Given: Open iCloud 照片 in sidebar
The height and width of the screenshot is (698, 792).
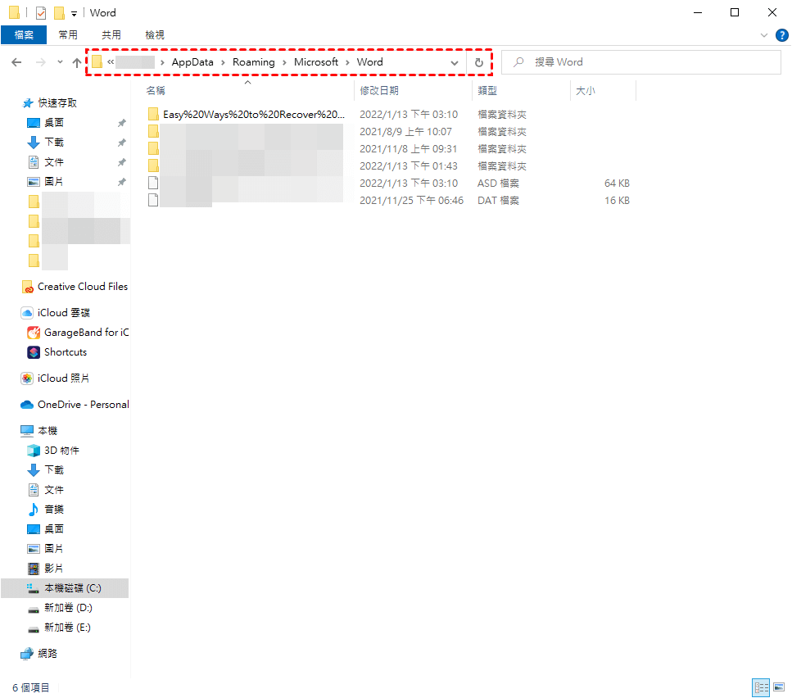Looking at the screenshot, I should (63, 378).
